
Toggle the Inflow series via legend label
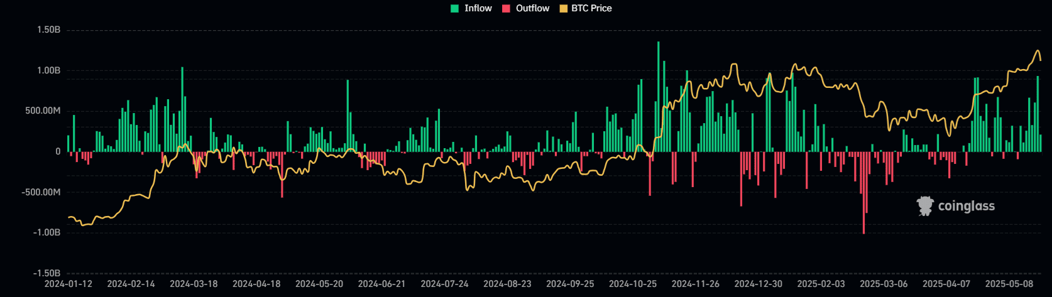478,8
